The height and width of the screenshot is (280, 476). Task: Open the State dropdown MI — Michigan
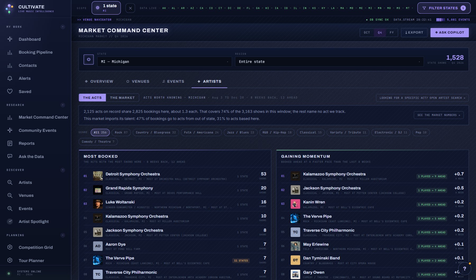pos(164,62)
